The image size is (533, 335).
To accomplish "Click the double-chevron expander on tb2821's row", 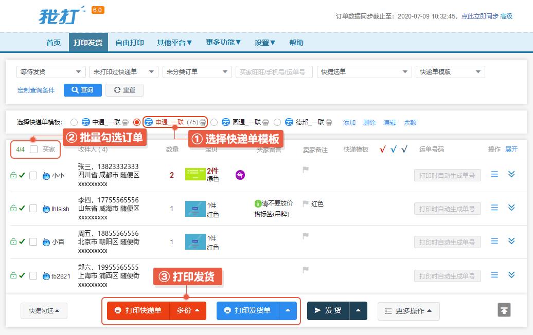I will click(x=511, y=275).
